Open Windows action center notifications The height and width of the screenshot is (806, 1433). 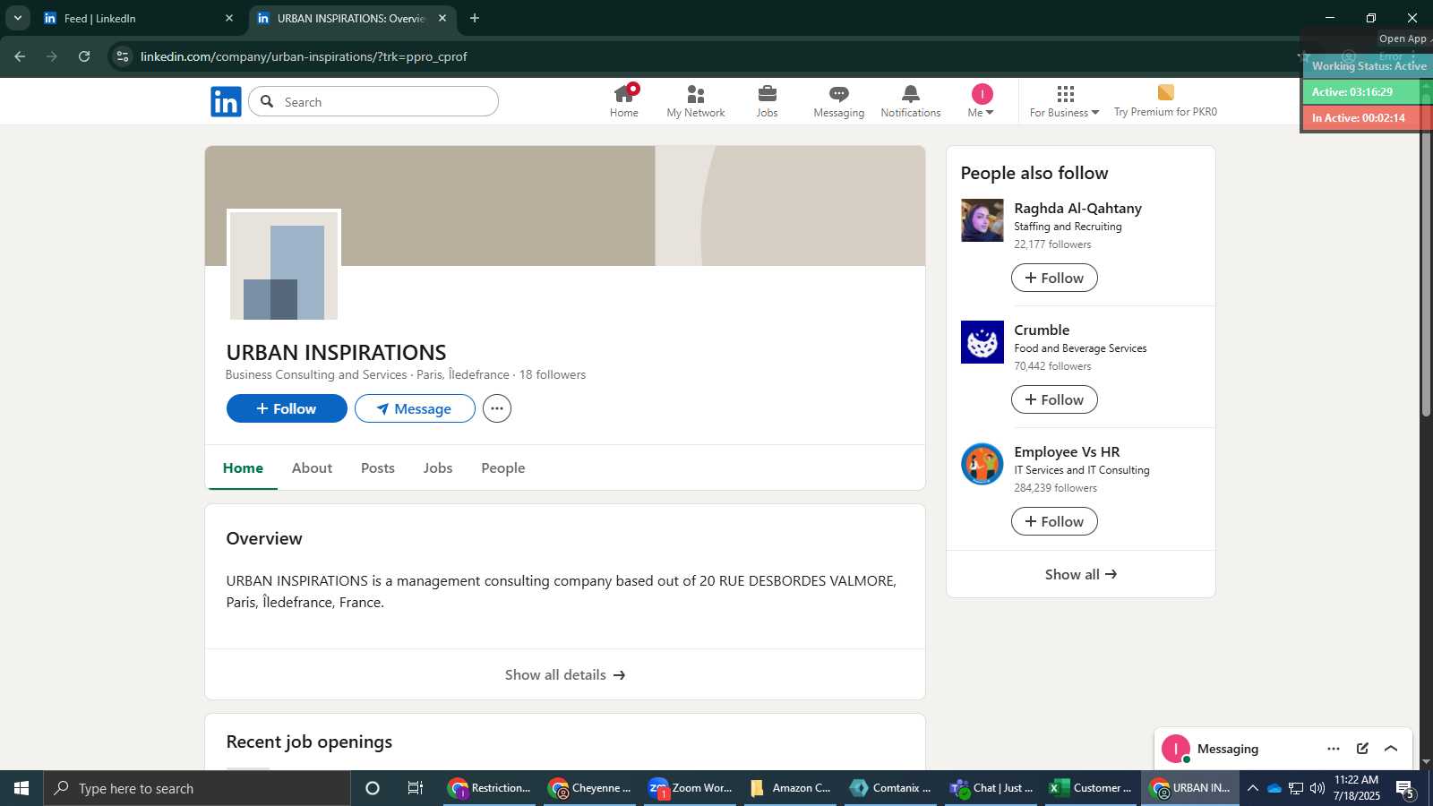[1405, 788]
